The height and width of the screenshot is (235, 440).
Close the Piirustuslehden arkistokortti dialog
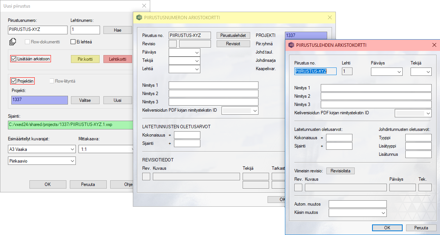434,45
